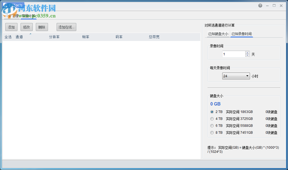Select the 2 TB hard disk radio button
The height and width of the screenshot is (170, 288).
click(x=212, y=112)
